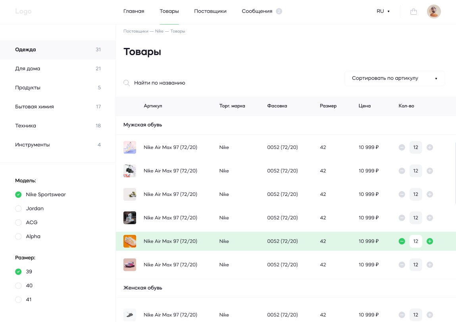Screen dimensions: 456x322
Task: Enable the Jordan model filter
Action: (x=18, y=208)
